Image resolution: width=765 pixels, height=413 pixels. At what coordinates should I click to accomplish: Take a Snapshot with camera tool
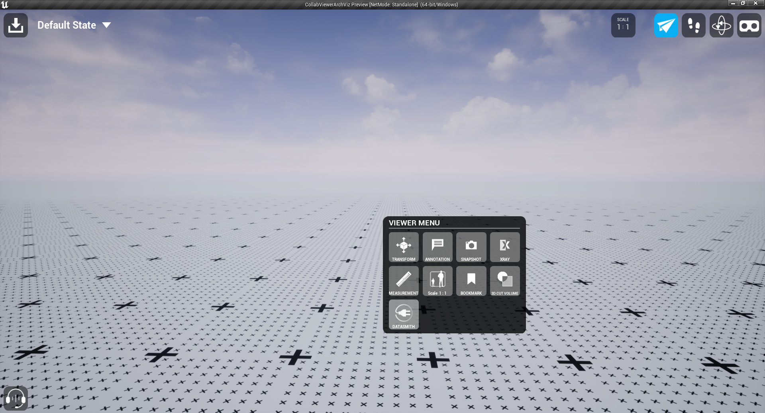(x=471, y=247)
